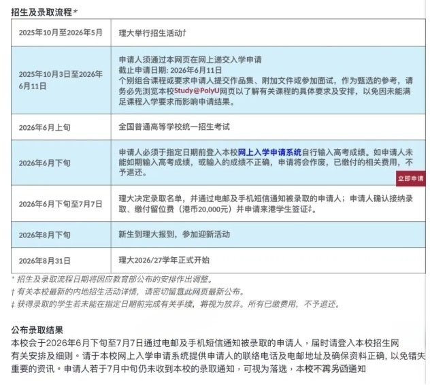Click the 招生及录取流程 heading
430x385 pixels.
[x=44, y=12]
